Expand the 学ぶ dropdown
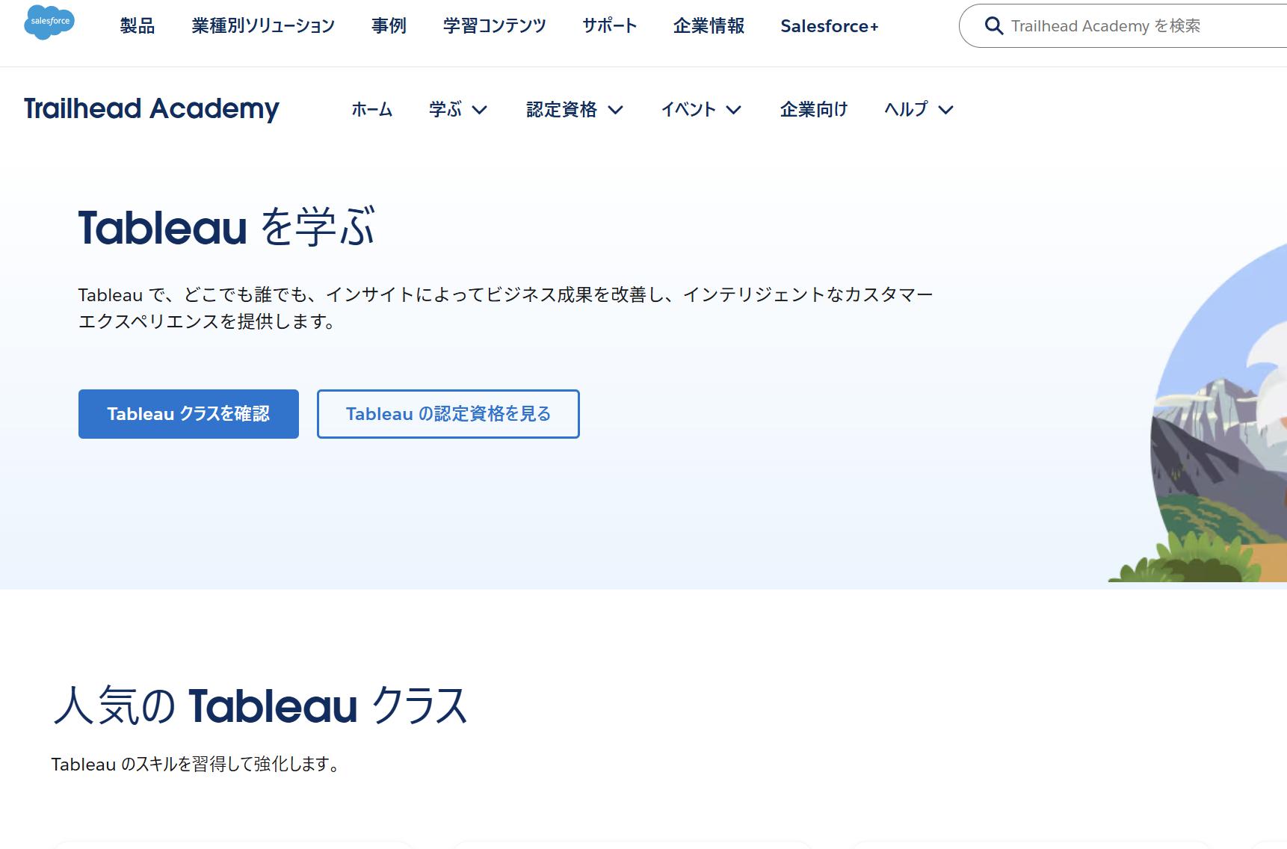 (x=458, y=110)
